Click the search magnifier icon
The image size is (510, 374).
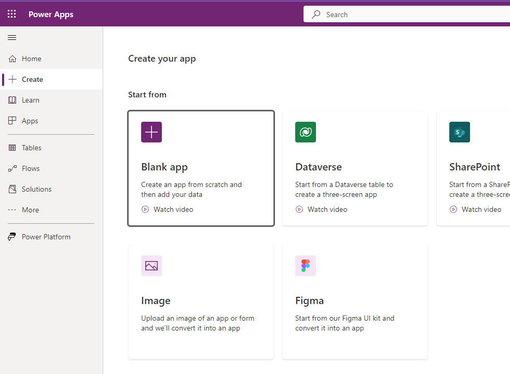coord(316,15)
